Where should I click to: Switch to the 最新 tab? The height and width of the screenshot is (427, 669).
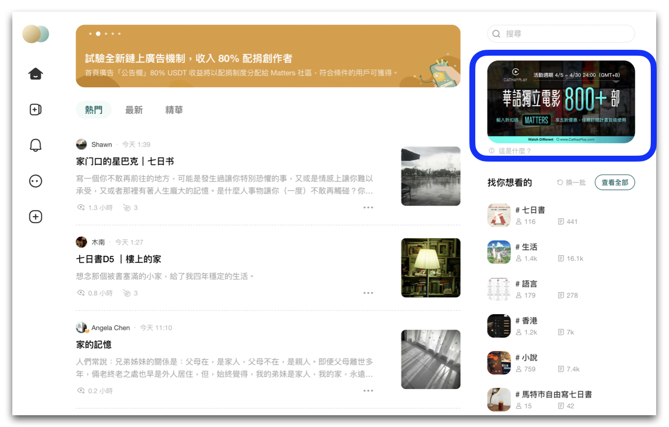click(134, 110)
